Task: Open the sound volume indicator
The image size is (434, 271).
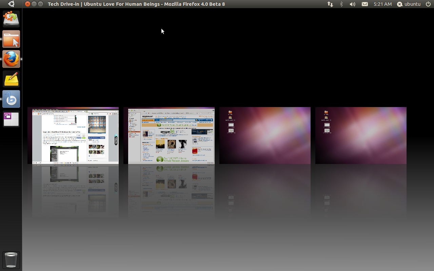Action: [353, 4]
